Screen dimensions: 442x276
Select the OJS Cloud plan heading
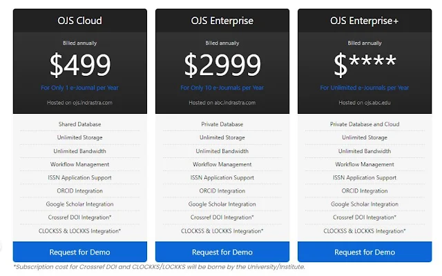click(x=80, y=21)
